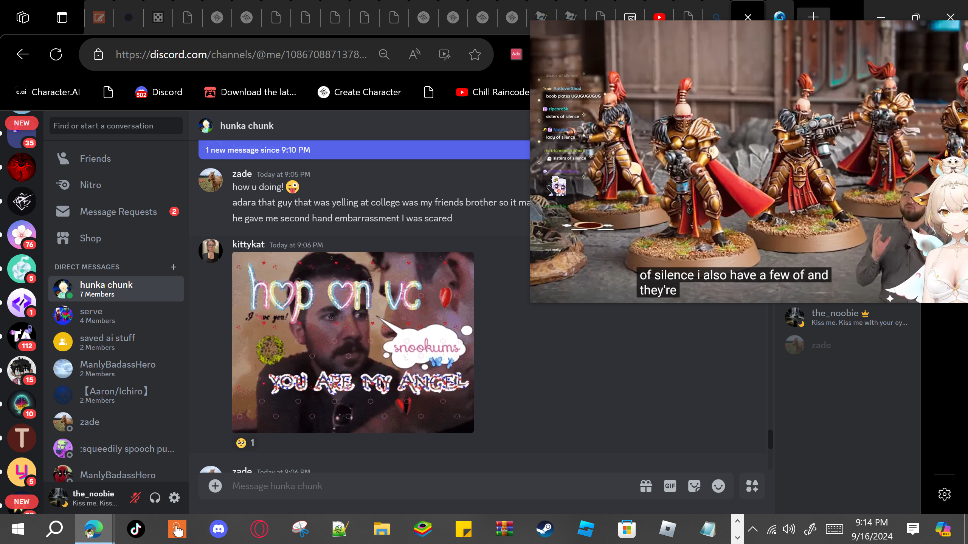Open the TA server with 112 badge
This screenshot has width=968, height=544.
point(22,336)
